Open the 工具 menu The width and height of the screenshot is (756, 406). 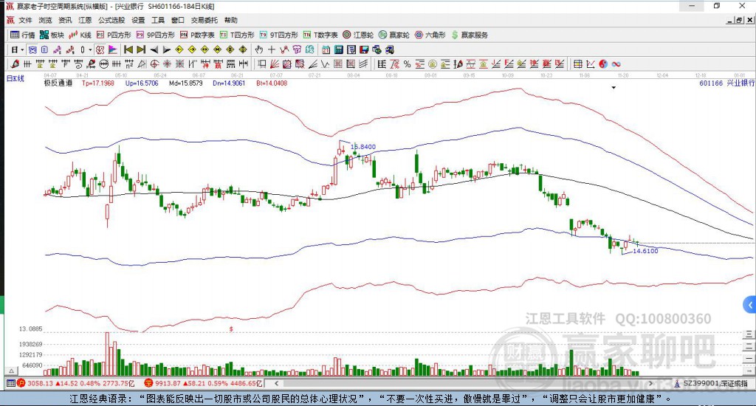(158, 20)
